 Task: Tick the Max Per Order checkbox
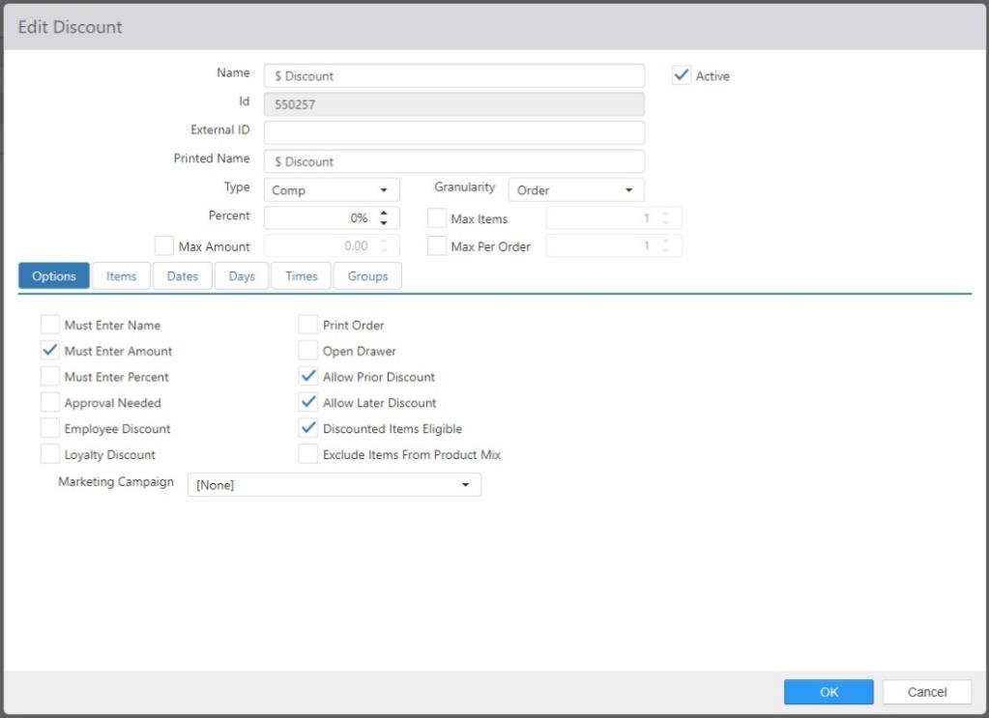tap(436, 245)
